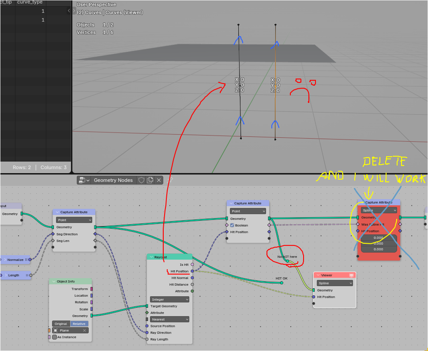
Task: Click the Raycast Is Hit output socket
Action: pos(192,264)
